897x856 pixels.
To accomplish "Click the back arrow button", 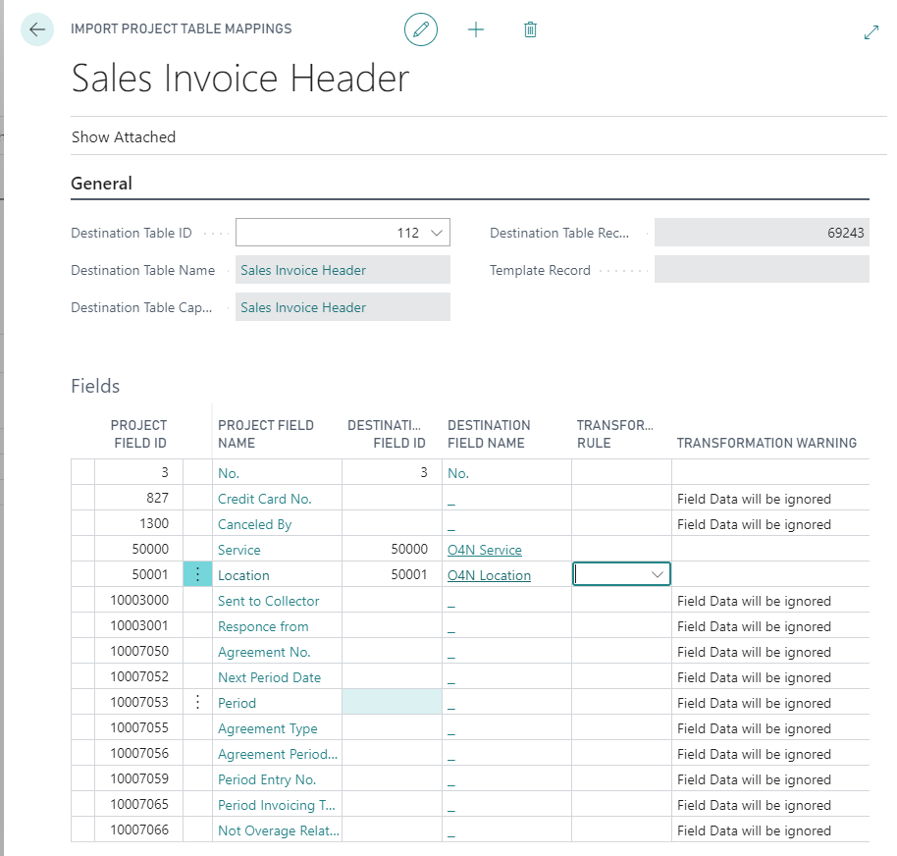I will coord(37,29).
